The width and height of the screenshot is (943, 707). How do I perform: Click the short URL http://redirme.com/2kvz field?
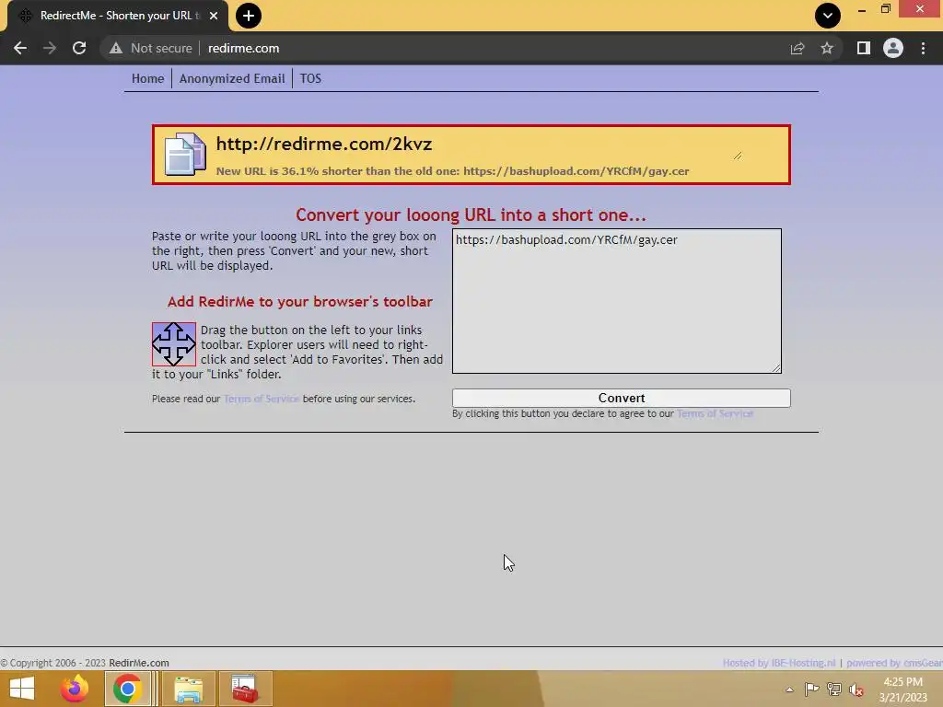(x=478, y=145)
